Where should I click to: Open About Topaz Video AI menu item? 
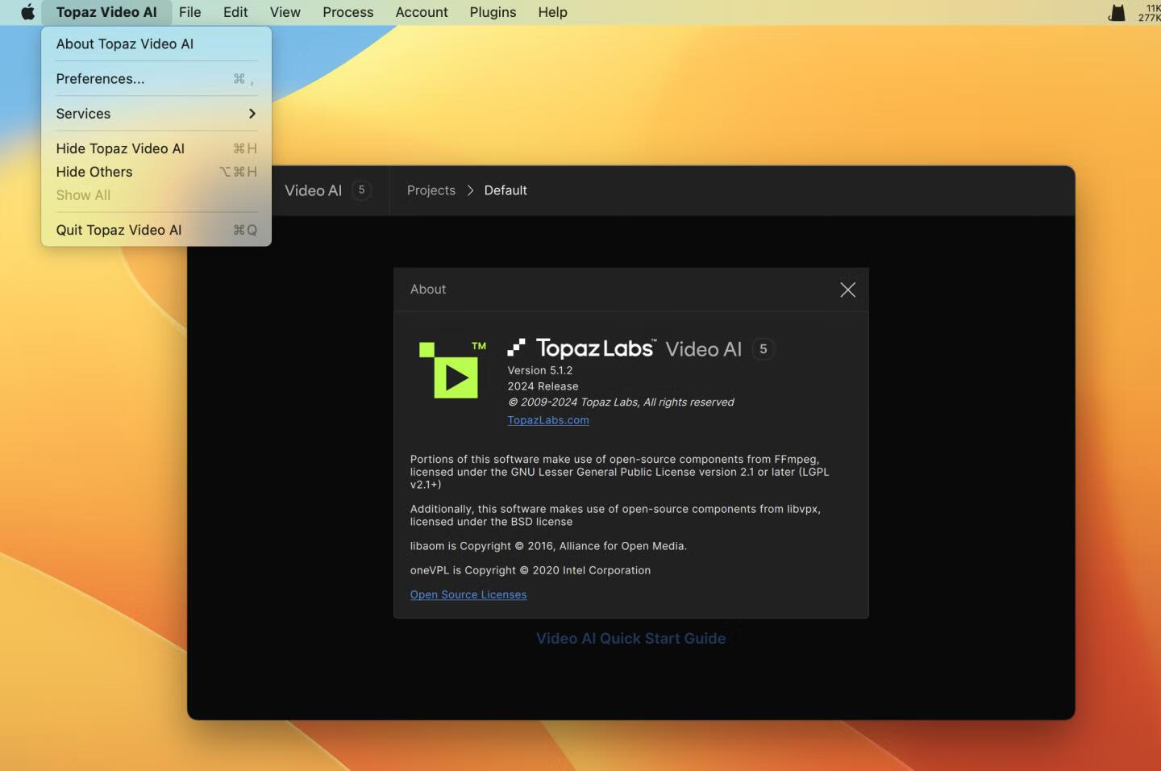[156, 44]
